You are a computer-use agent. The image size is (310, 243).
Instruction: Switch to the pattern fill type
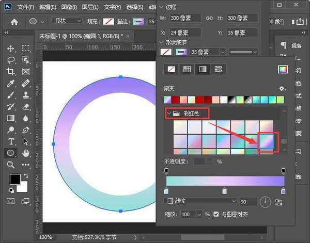point(219,69)
